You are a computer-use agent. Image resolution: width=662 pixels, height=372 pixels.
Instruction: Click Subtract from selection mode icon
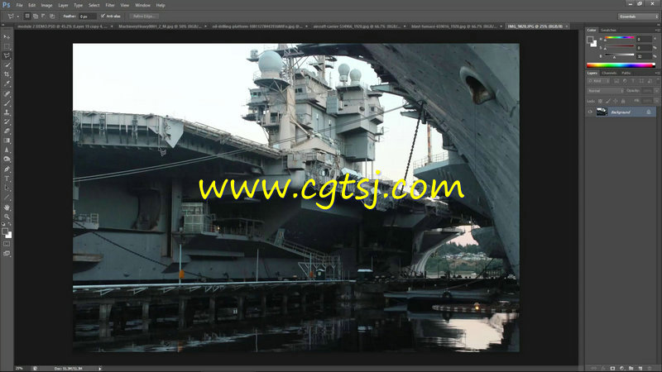(44, 16)
